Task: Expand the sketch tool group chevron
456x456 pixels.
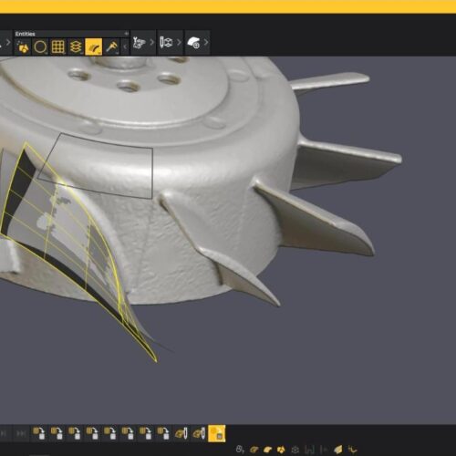Action: pos(179,42)
